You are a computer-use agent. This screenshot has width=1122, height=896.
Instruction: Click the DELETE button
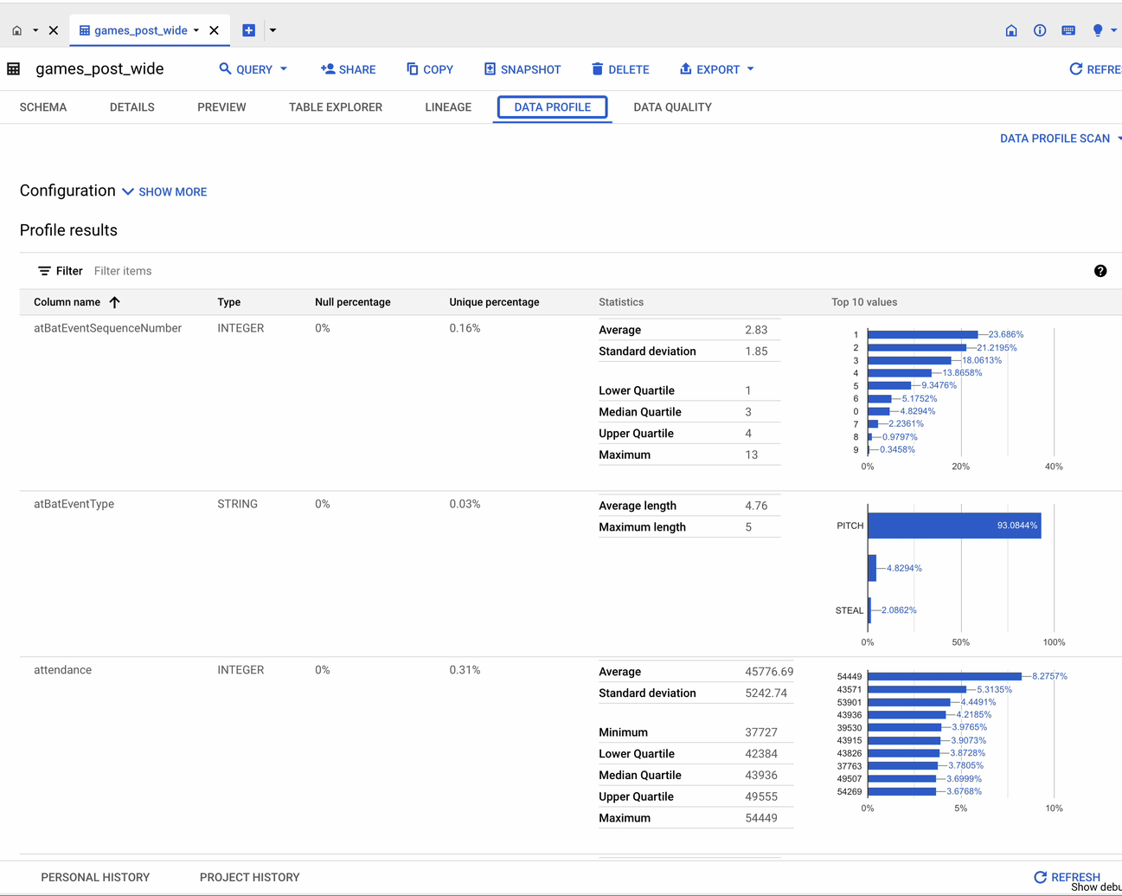click(x=620, y=69)
